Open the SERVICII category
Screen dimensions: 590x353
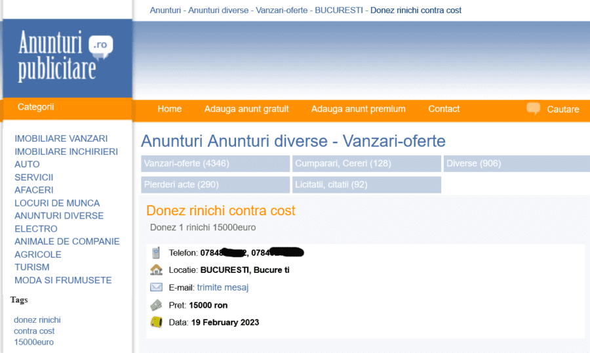point(34,177)
